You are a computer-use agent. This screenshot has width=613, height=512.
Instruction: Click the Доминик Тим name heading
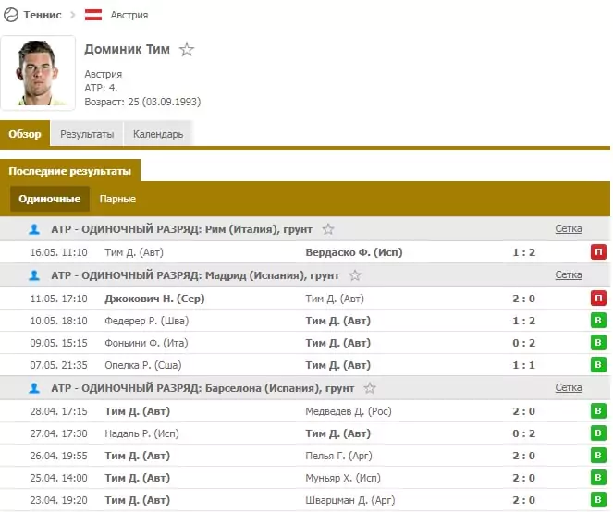[x=127, y=49]
